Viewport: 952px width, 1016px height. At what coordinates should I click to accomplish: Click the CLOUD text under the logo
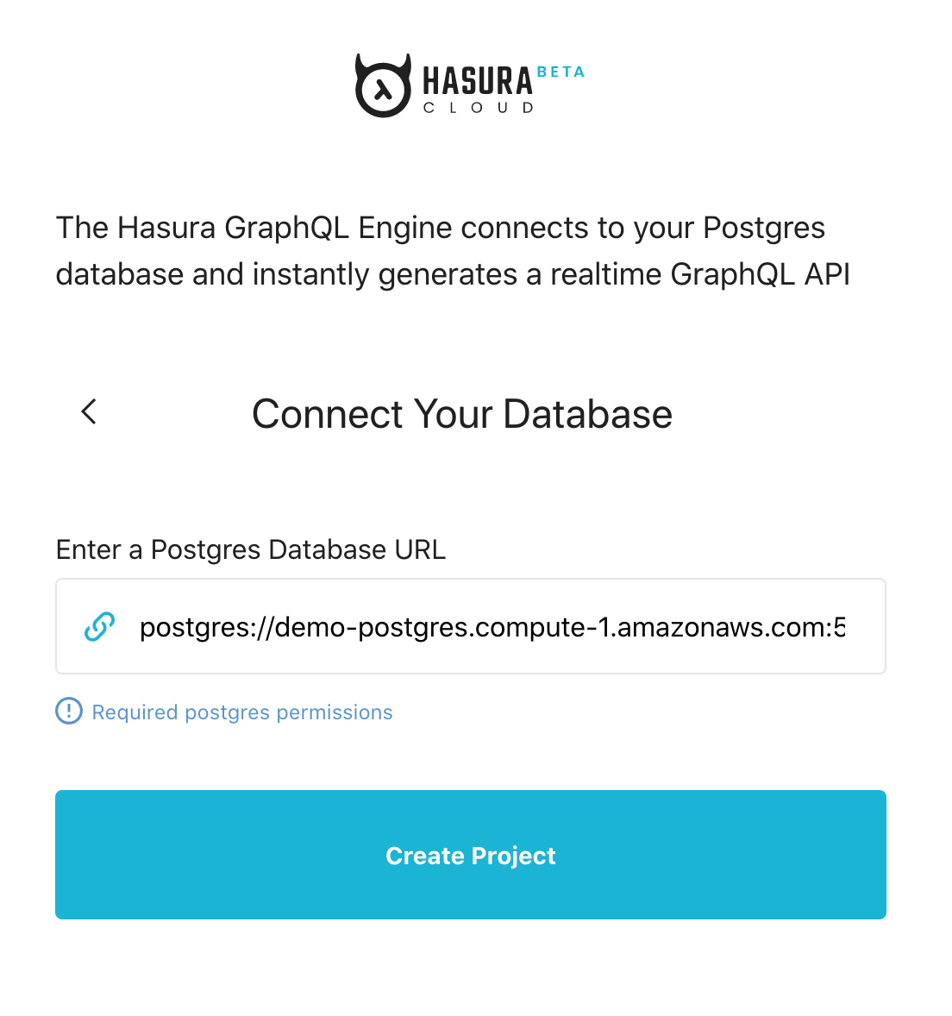pyautogui.click(x=479, y=109)
